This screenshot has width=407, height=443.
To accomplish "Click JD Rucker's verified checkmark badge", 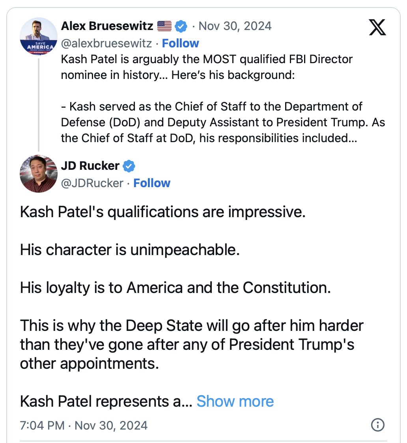I will 129,166.
